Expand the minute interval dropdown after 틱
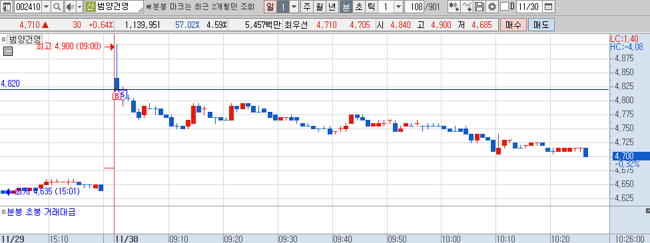Screen dimensions: 650x243 pos(398,7)
